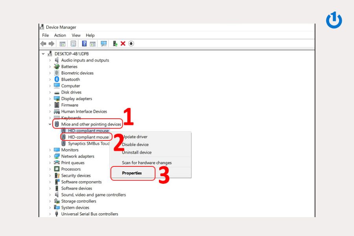Click the red X uninstall device icon

(x=123, y=44)
